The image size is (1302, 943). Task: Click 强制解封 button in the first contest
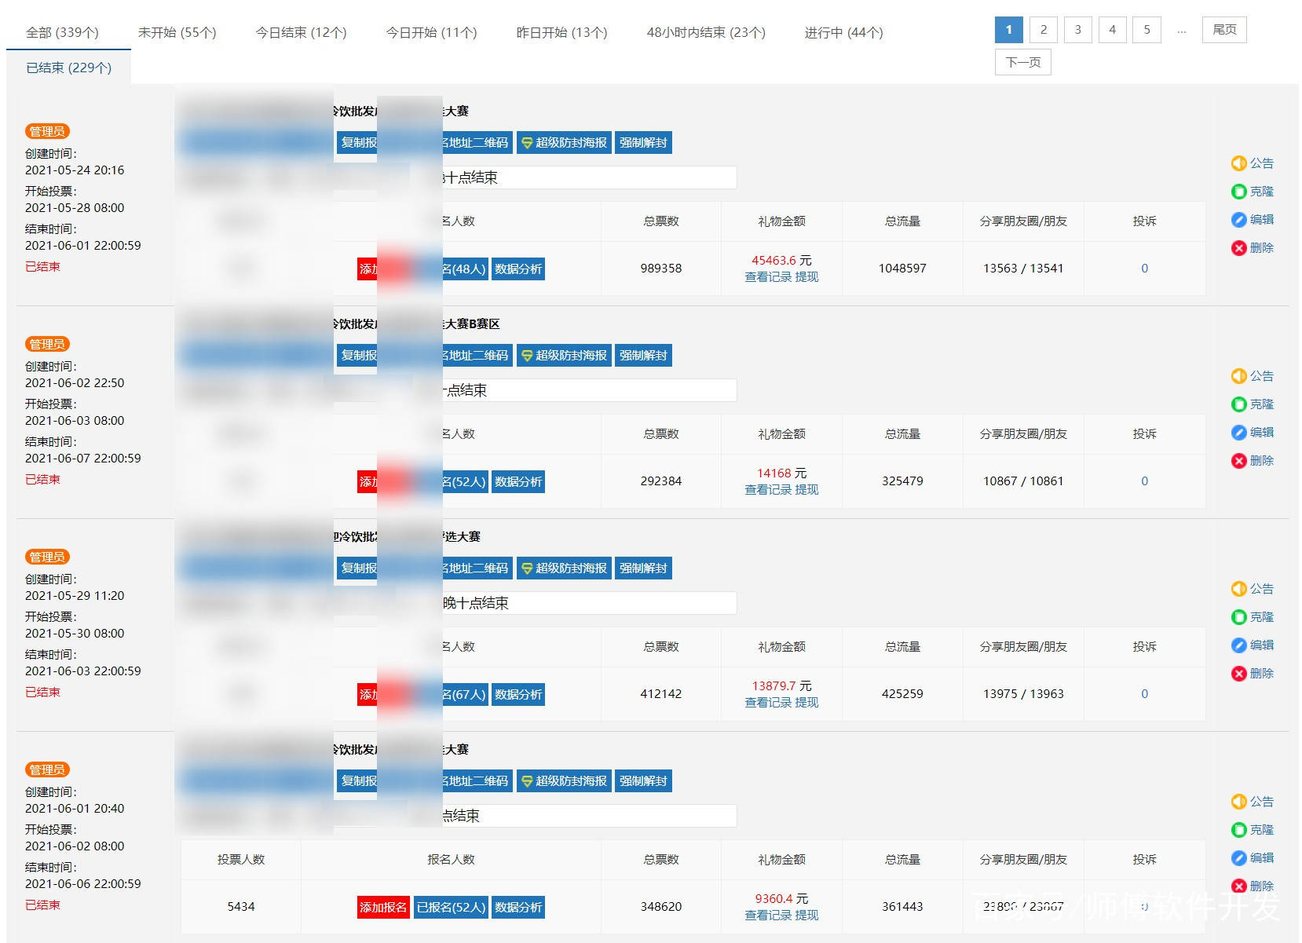[643, 143]
